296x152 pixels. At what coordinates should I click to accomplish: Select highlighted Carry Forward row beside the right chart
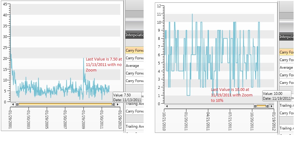click(x=286, y=52)
